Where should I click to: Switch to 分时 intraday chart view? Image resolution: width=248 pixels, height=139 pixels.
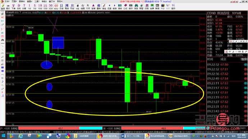click(19, 6)
